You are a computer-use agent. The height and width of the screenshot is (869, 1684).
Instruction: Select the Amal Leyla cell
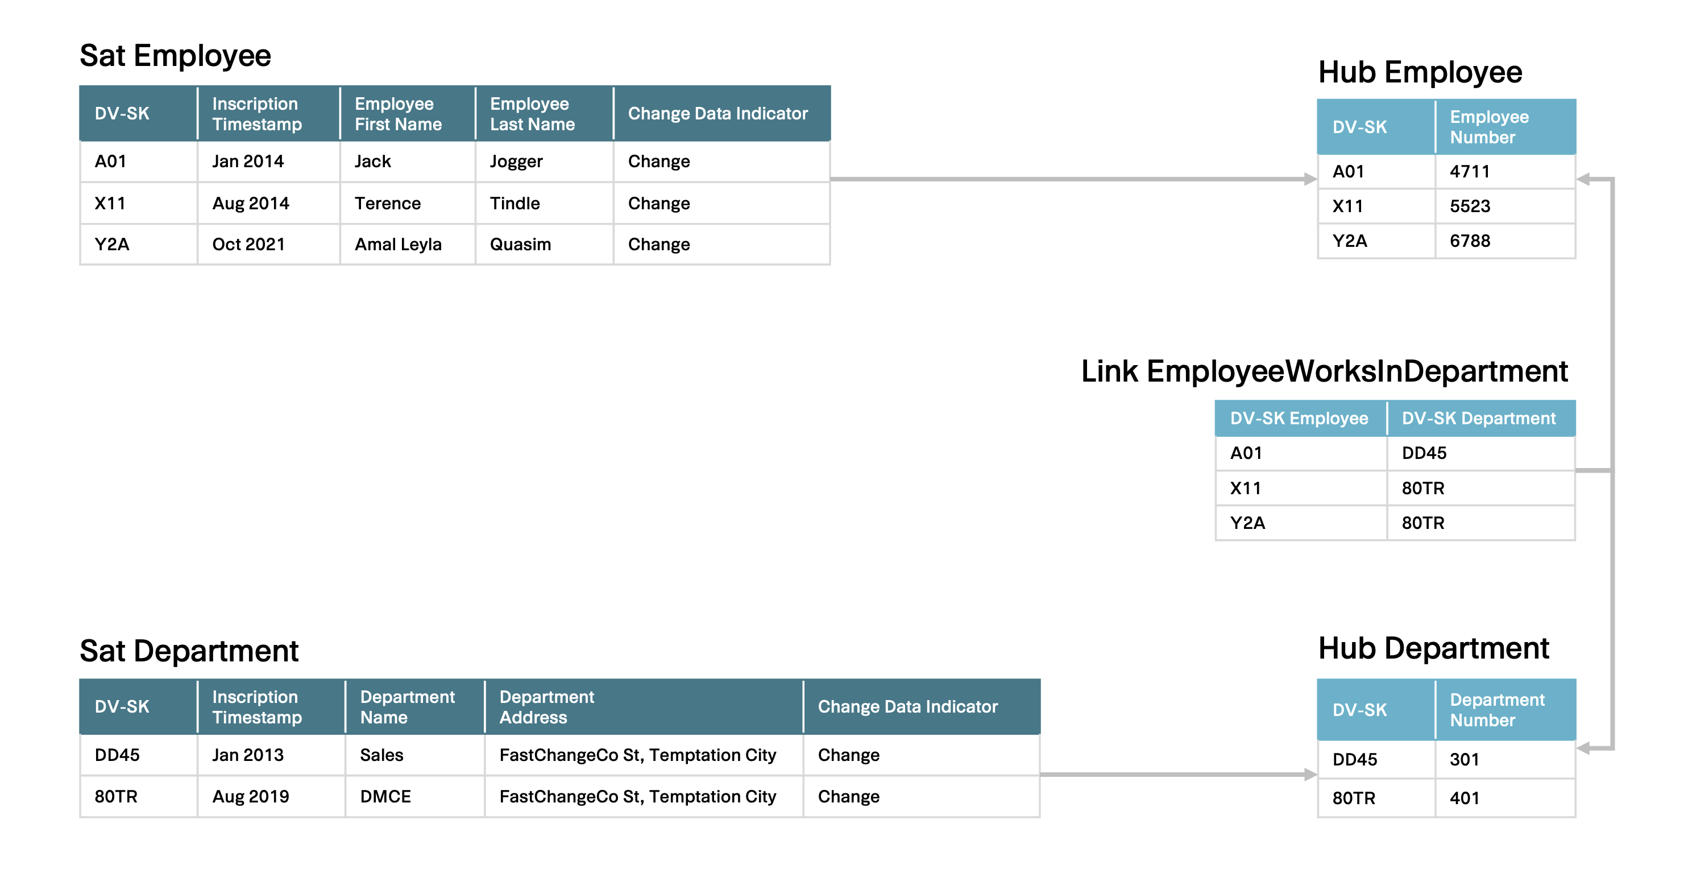pos(397,245)
